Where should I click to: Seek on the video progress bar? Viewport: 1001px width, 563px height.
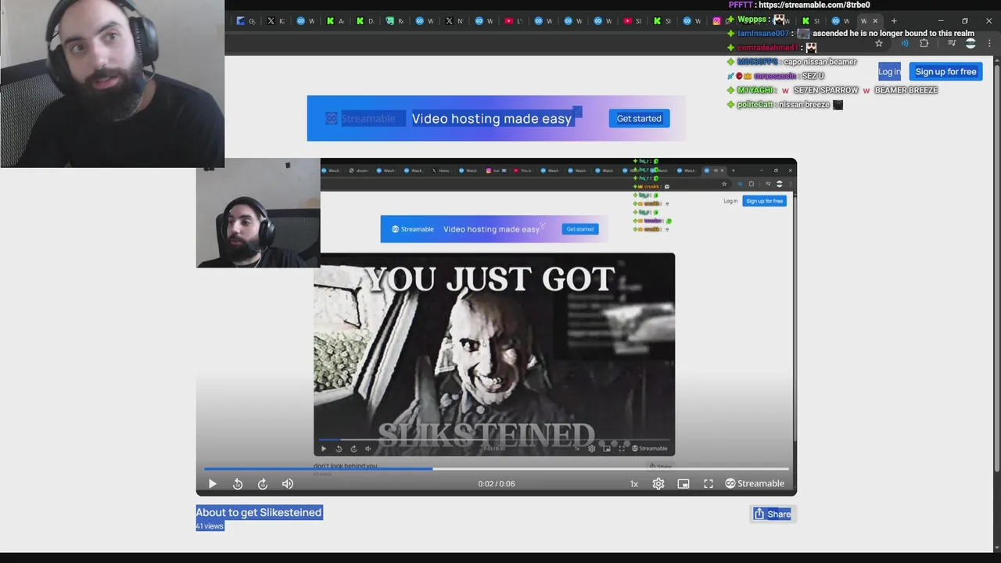(497, 469)
